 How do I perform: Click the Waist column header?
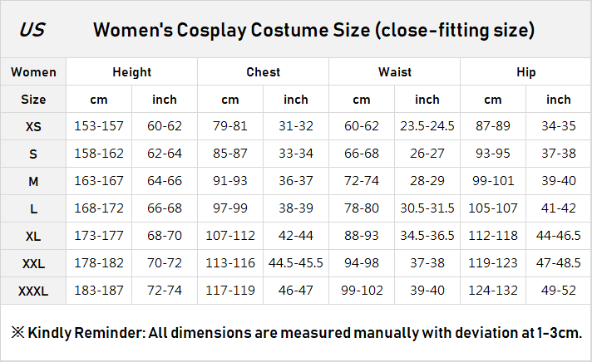click(x=394, y=72)
